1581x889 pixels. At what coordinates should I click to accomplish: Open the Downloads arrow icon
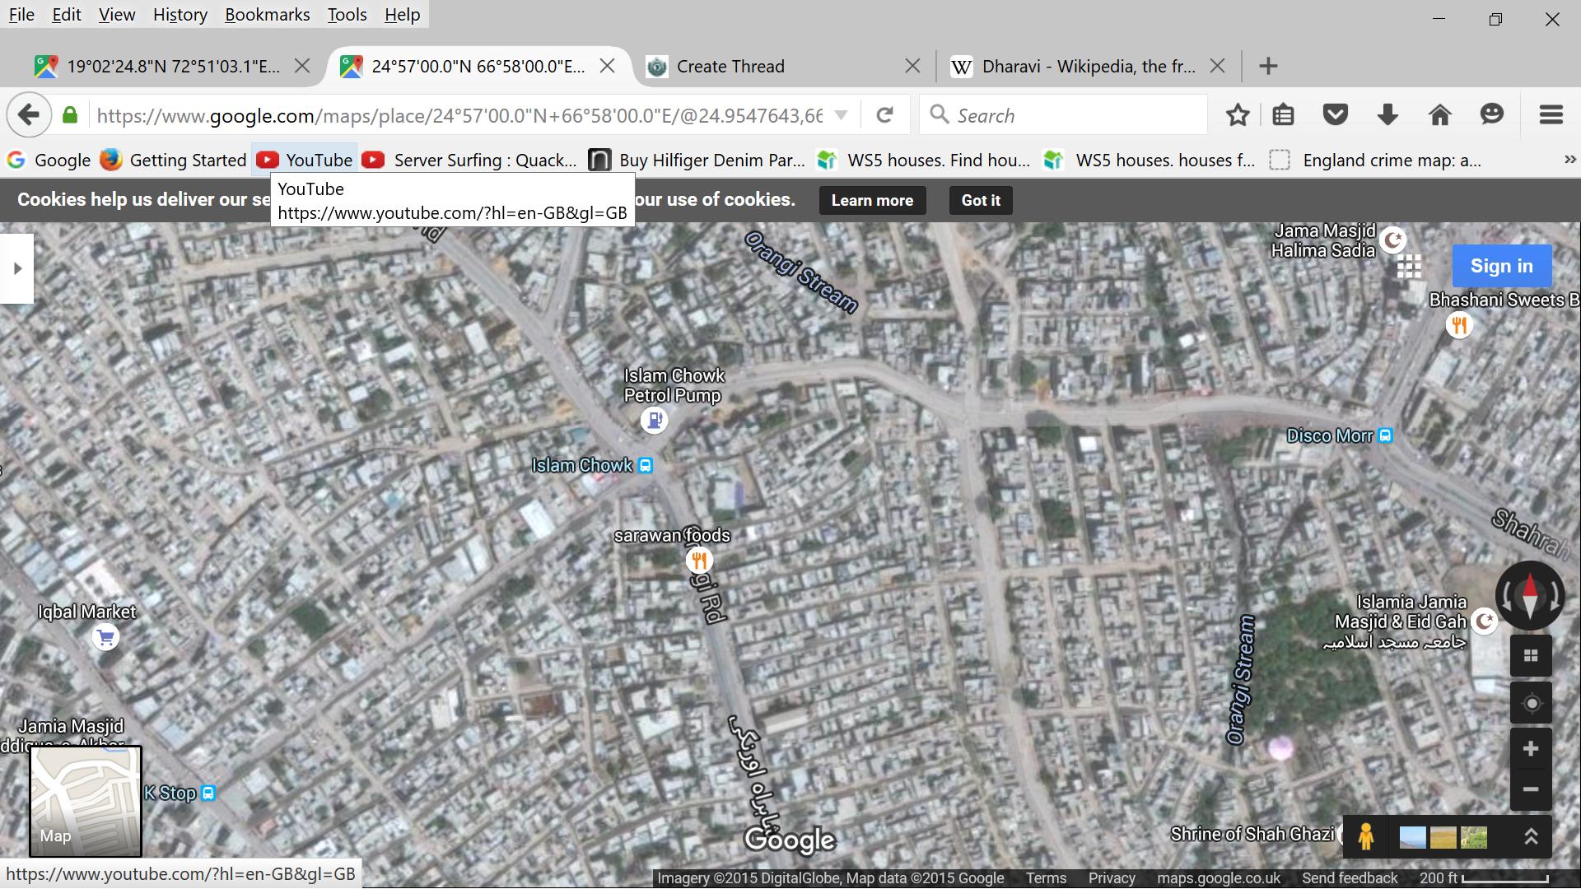(1387, 115)
